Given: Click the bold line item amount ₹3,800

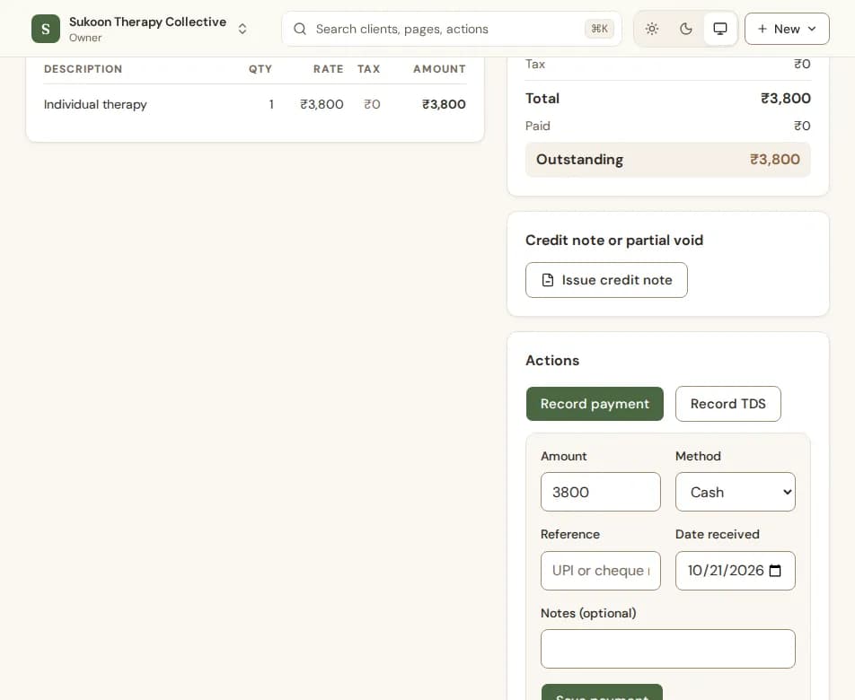Looking at the screenshot, I should pyautogui.click(x=444, y=104).
